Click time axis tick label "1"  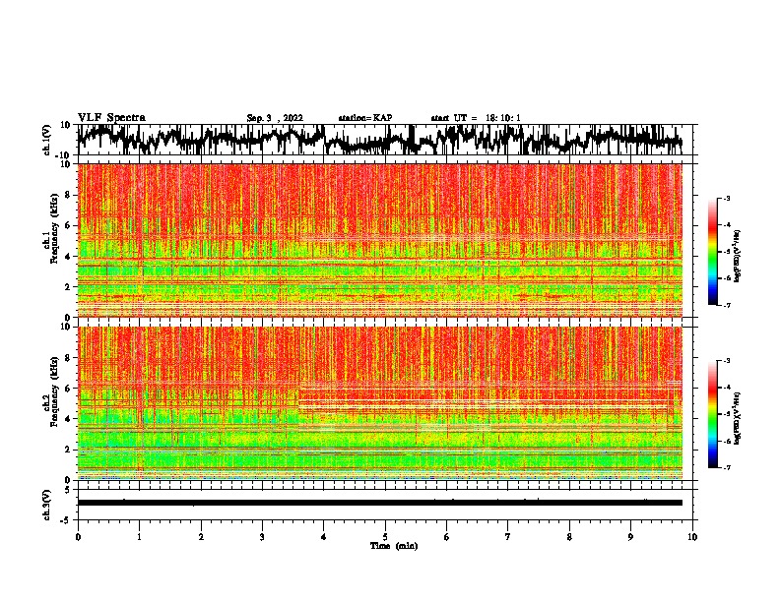(139, 537)
